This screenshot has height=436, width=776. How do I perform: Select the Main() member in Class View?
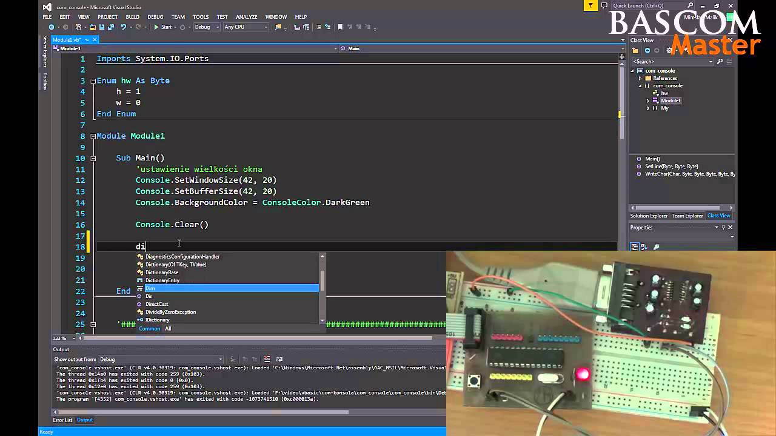tap(652, 159)
